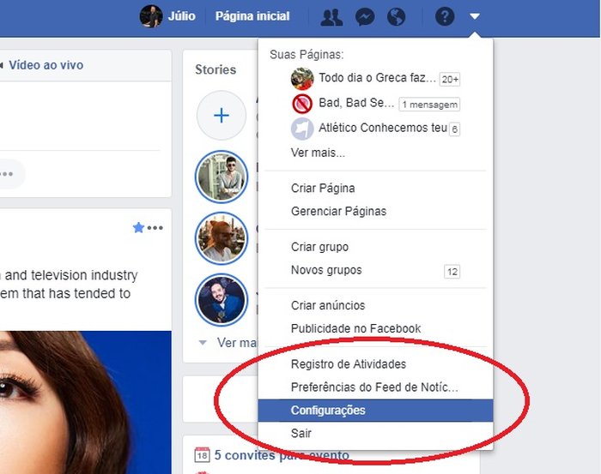Screen dimensions: 601x474
Task: Expand Ver mais... under Suas Páginas
Action: [x=318, y=153]
